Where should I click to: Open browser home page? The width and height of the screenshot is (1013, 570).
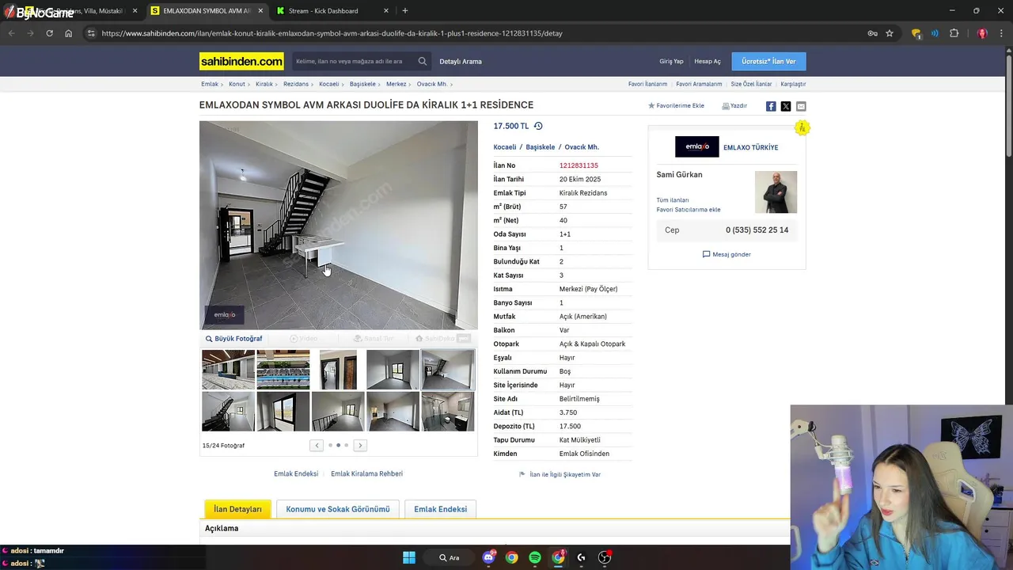(68, 33)
